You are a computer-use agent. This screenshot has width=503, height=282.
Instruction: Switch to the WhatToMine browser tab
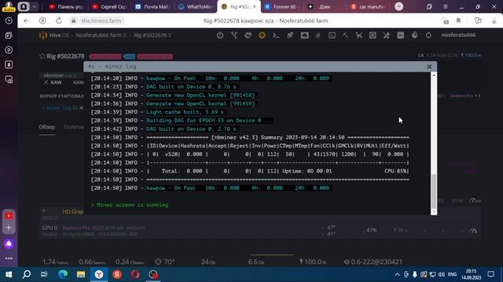tap(196, 6)
